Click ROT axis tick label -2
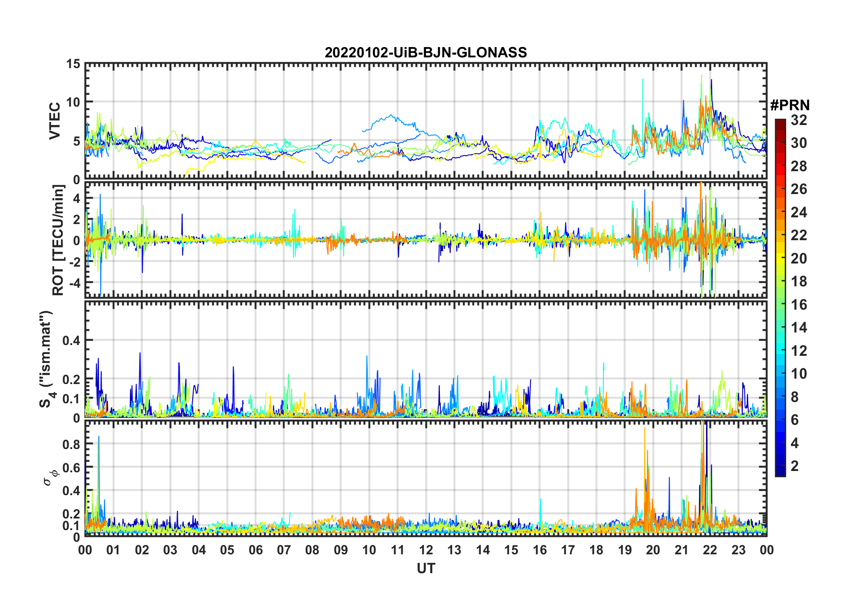This screenshot has width=852, height=596. (x=74, y=261)
